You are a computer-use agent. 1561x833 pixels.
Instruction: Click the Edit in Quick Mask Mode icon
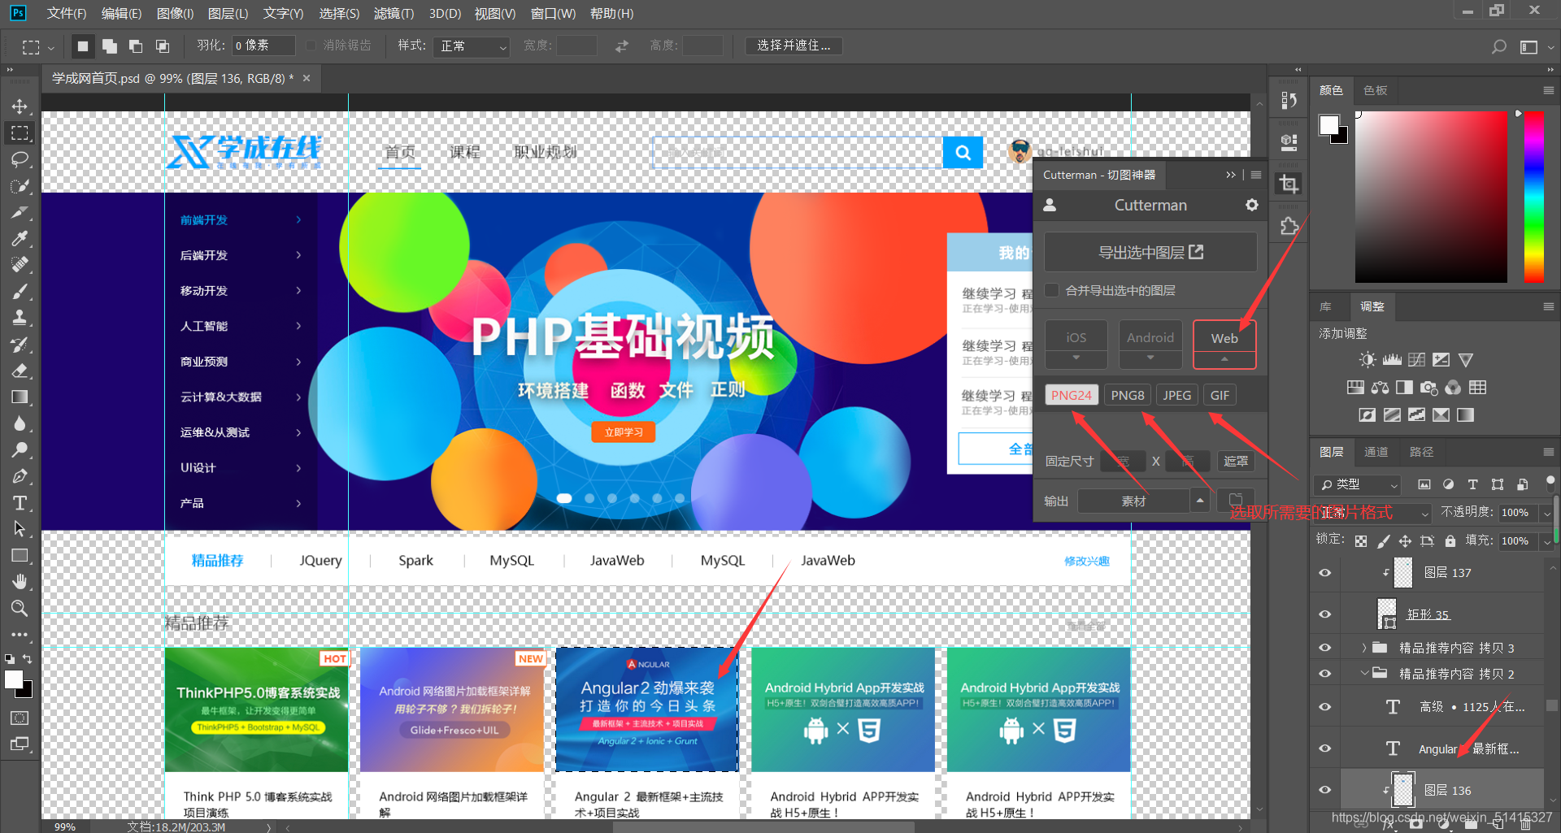tap(20, 718)
